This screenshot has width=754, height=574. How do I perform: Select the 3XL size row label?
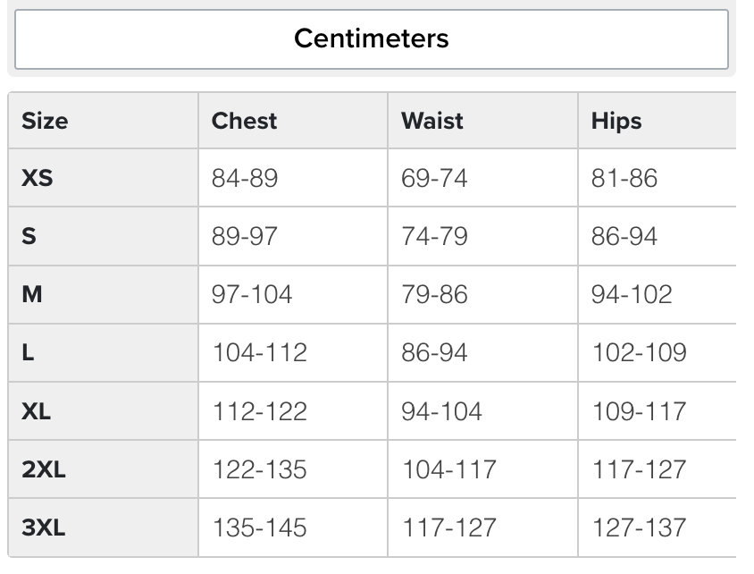click(x=44, y=528)
